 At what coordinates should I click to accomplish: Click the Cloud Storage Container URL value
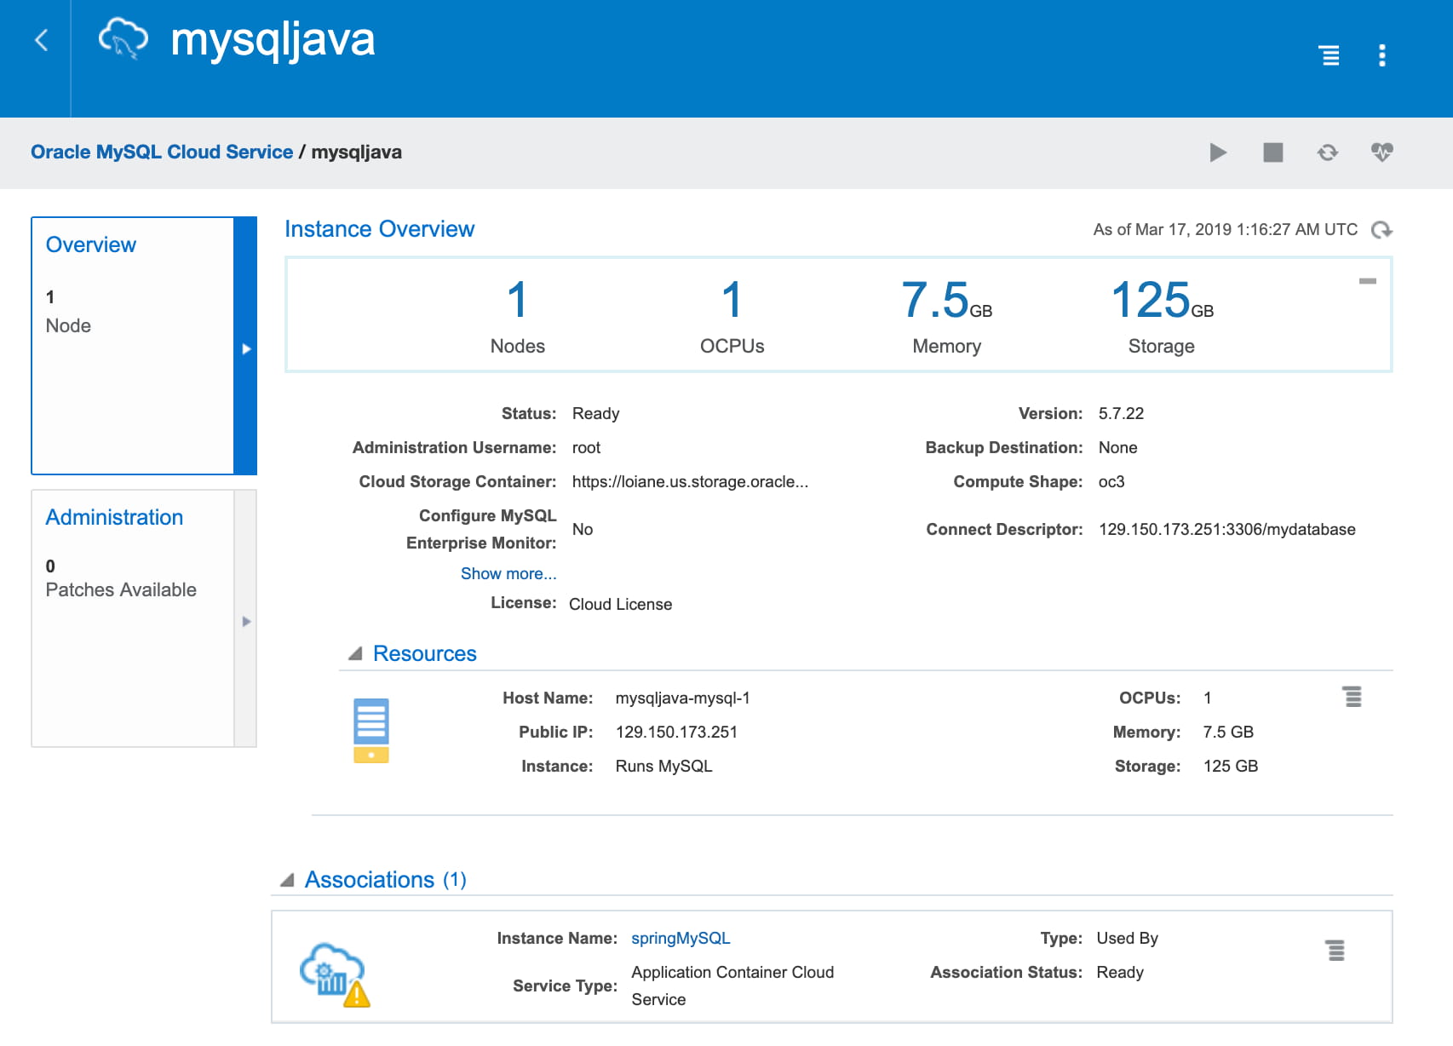coord(690,482)
